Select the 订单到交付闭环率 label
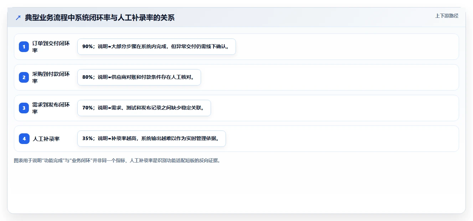473x221 pixels. (51, 47)
